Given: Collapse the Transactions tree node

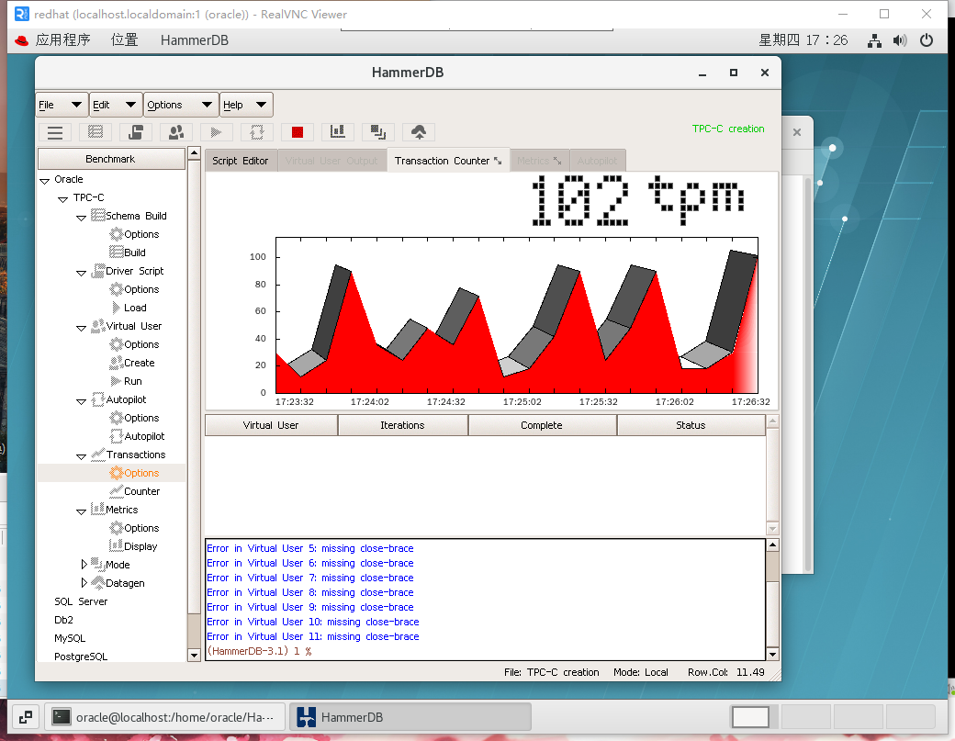Looking at the screenshot, I should 81,456.
